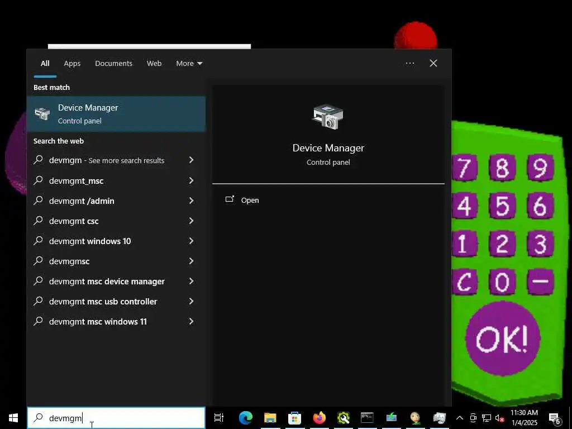Expand arrow beside devmgmt csc suggestion
572x429 pixels.
(191, 220)
